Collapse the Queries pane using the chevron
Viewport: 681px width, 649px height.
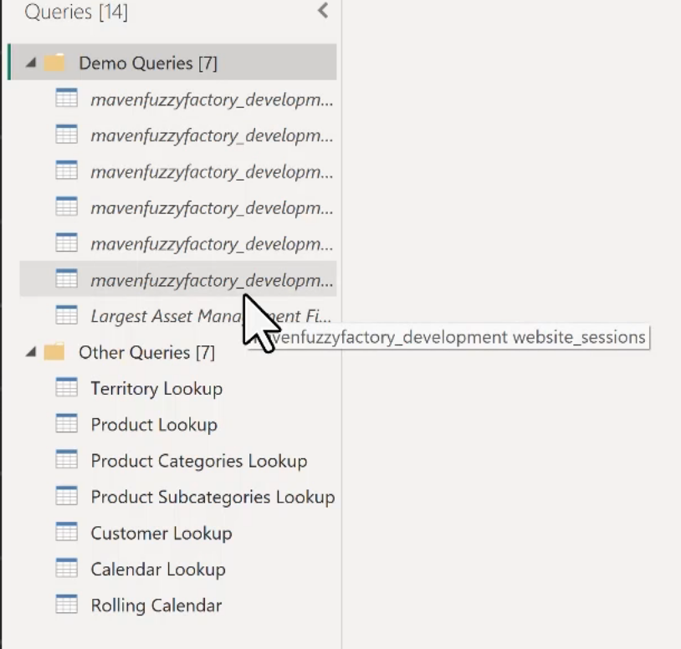pyautogui.click(x=323, y=11)
